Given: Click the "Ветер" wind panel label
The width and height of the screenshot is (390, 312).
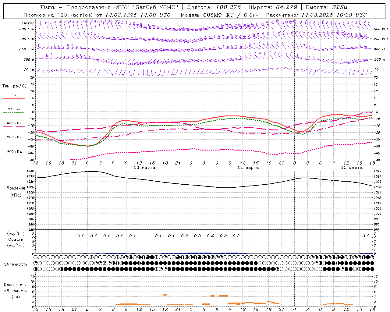Looking at the screenshot, I should point(28,23).
